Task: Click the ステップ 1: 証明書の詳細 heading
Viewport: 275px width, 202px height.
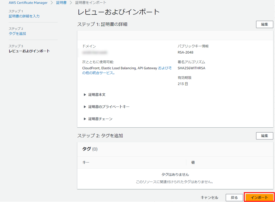Action: (x=102, y=24)
